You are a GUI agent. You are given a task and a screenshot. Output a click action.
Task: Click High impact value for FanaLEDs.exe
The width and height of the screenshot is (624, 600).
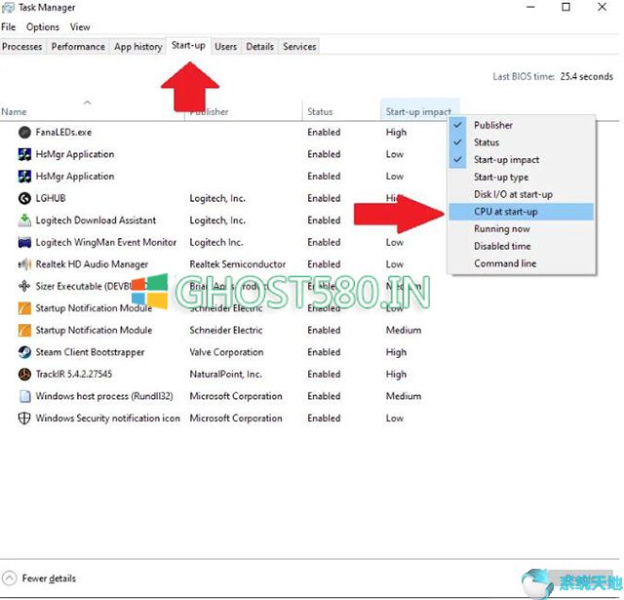(396, 133)
